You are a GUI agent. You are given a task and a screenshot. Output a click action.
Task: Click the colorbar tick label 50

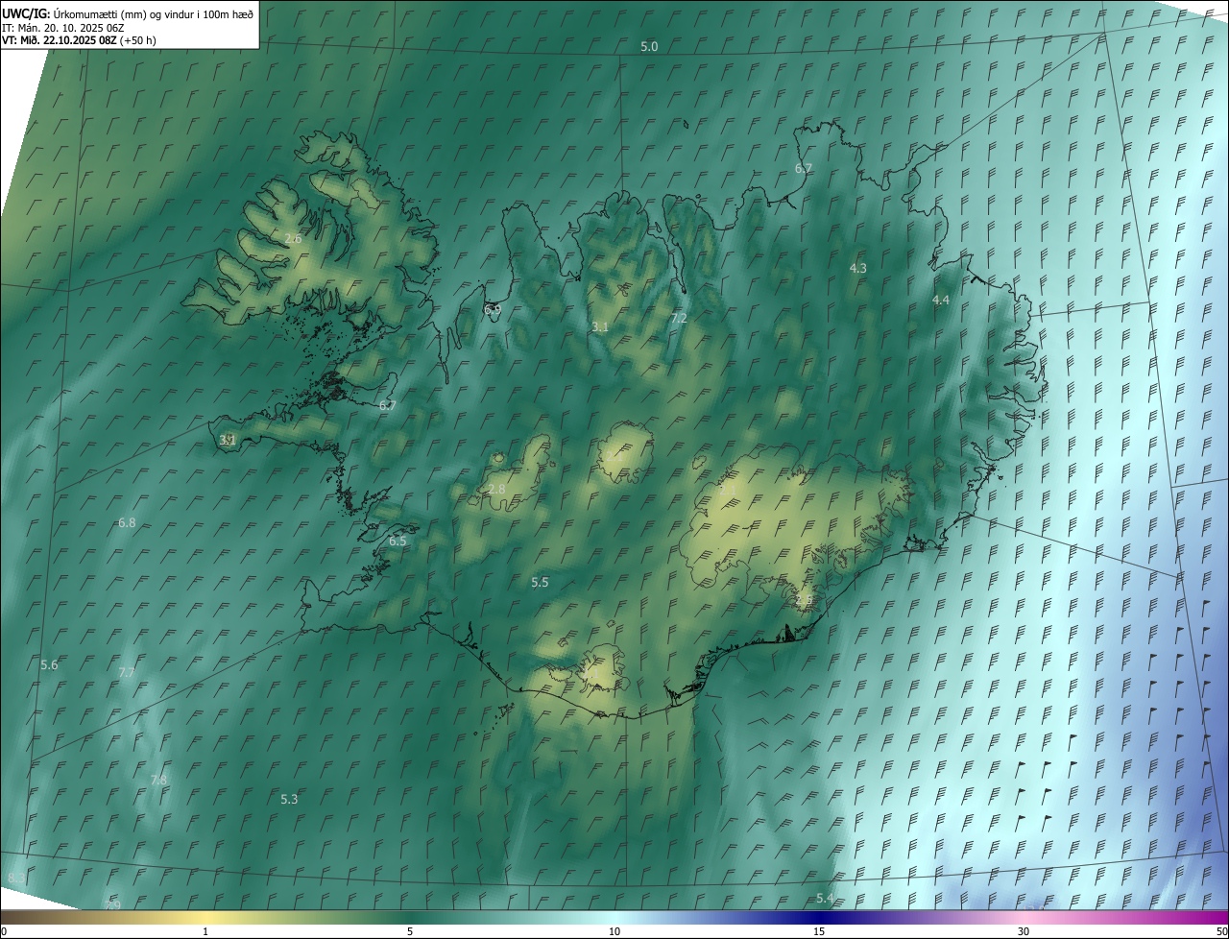pos(1221,931)
